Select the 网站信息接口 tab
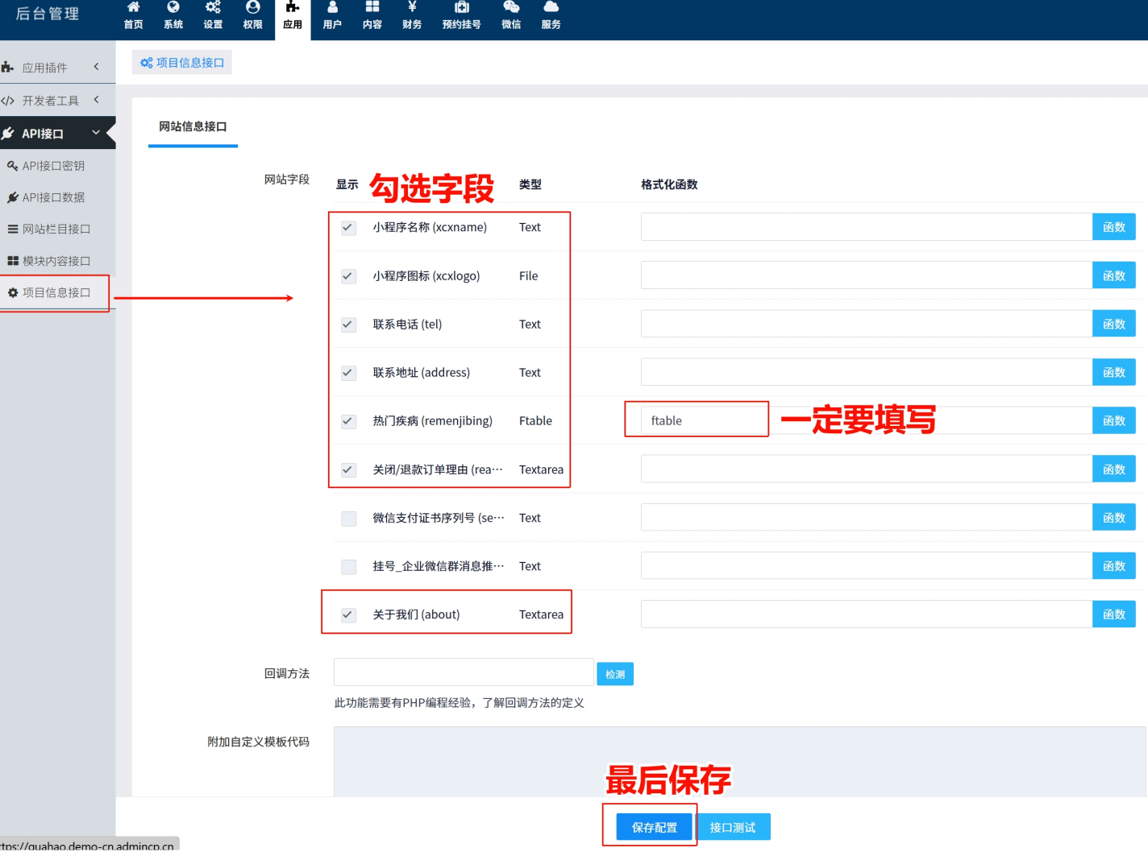This screenshot has width=1148, height=852. point(193,127)
